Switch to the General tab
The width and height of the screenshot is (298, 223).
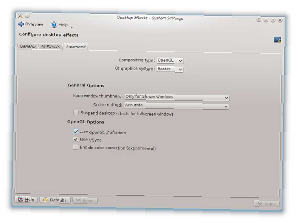pos(28,46)
